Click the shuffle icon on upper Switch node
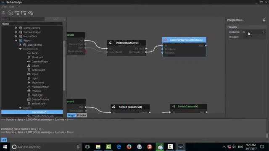The width and height of the screenshot is (269, 151). pos(110,43)
